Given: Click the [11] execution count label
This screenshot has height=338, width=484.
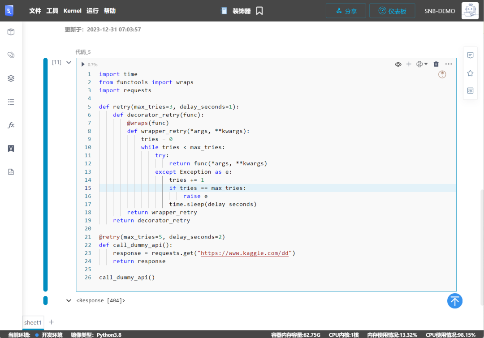Looking at the screenshot, I should pos(56,62).
